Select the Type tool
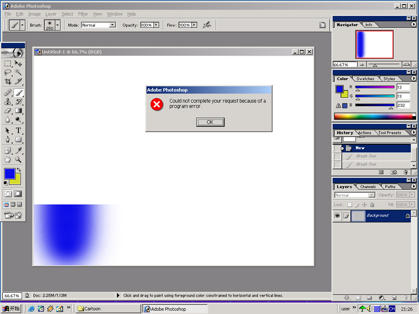Viewport: 419px width, 314px height. point(18,130)
